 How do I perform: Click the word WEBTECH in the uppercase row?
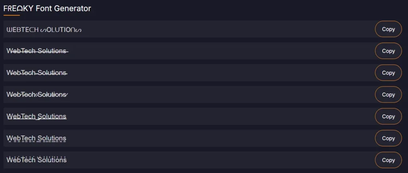pyautogui.click(x=22, y=29)
